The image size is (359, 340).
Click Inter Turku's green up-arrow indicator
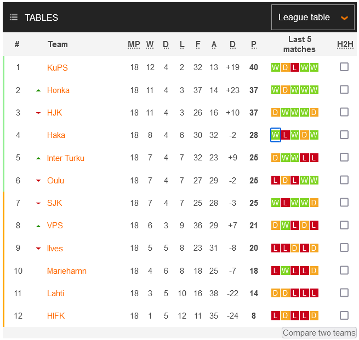(x=38, y=158)
